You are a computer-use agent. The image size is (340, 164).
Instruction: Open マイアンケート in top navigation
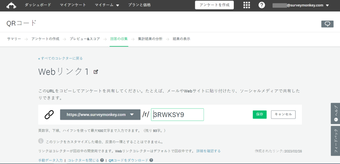click(73, 5)
